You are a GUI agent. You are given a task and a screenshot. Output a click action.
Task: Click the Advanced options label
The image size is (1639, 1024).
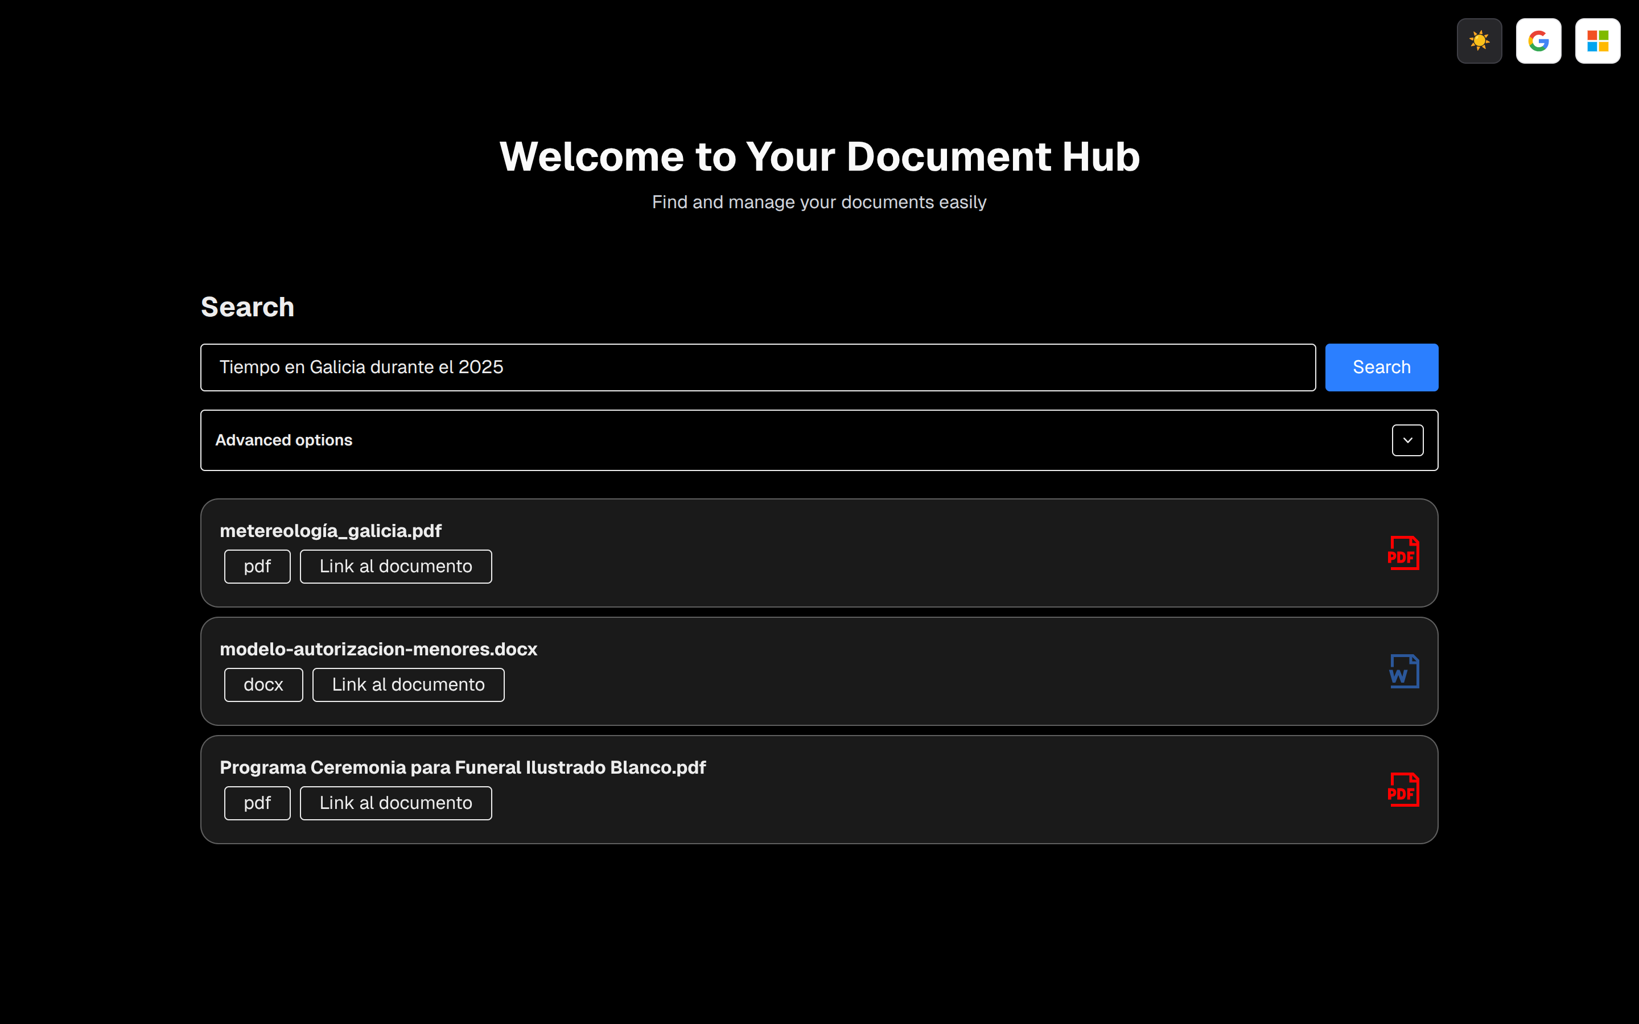click(284, 440)
